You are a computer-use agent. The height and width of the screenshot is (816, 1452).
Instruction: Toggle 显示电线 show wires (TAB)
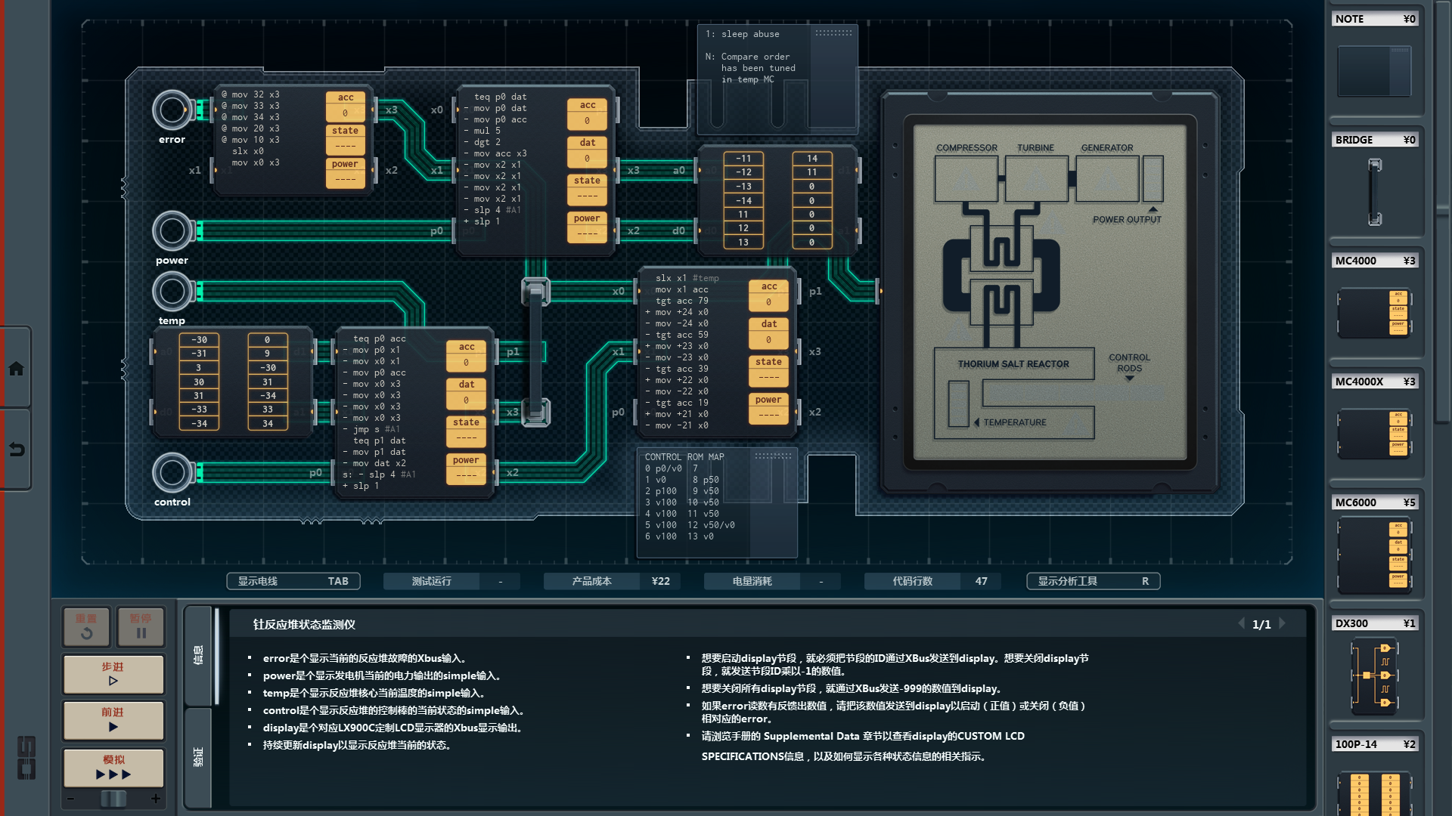293,581
